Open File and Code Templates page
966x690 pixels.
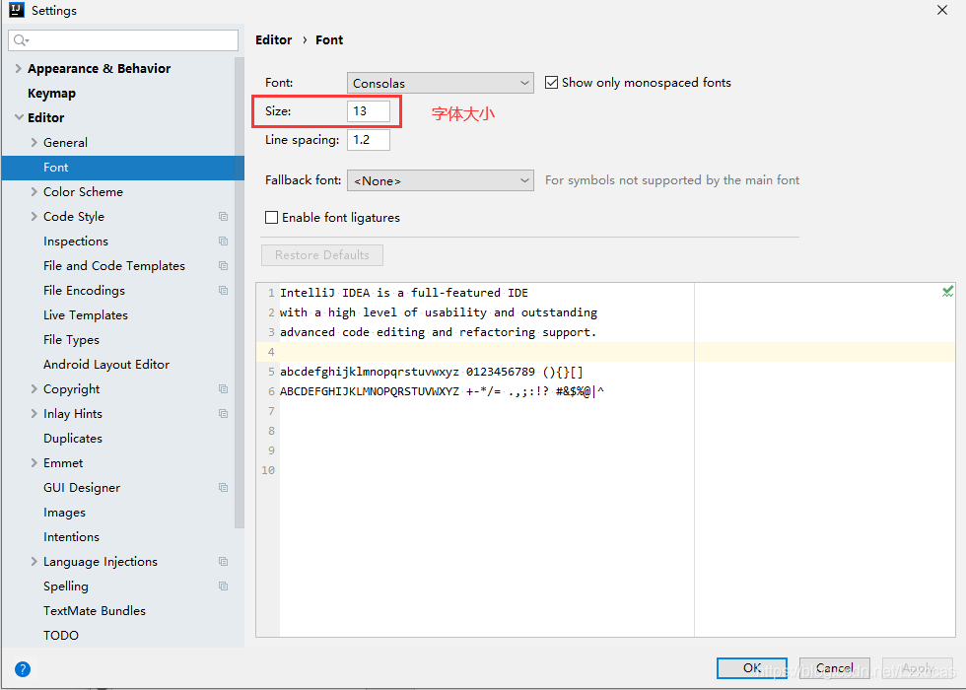point(114,265)
